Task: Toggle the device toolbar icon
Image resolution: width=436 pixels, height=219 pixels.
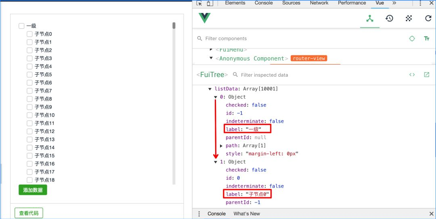Action: (x=210, y=3)
